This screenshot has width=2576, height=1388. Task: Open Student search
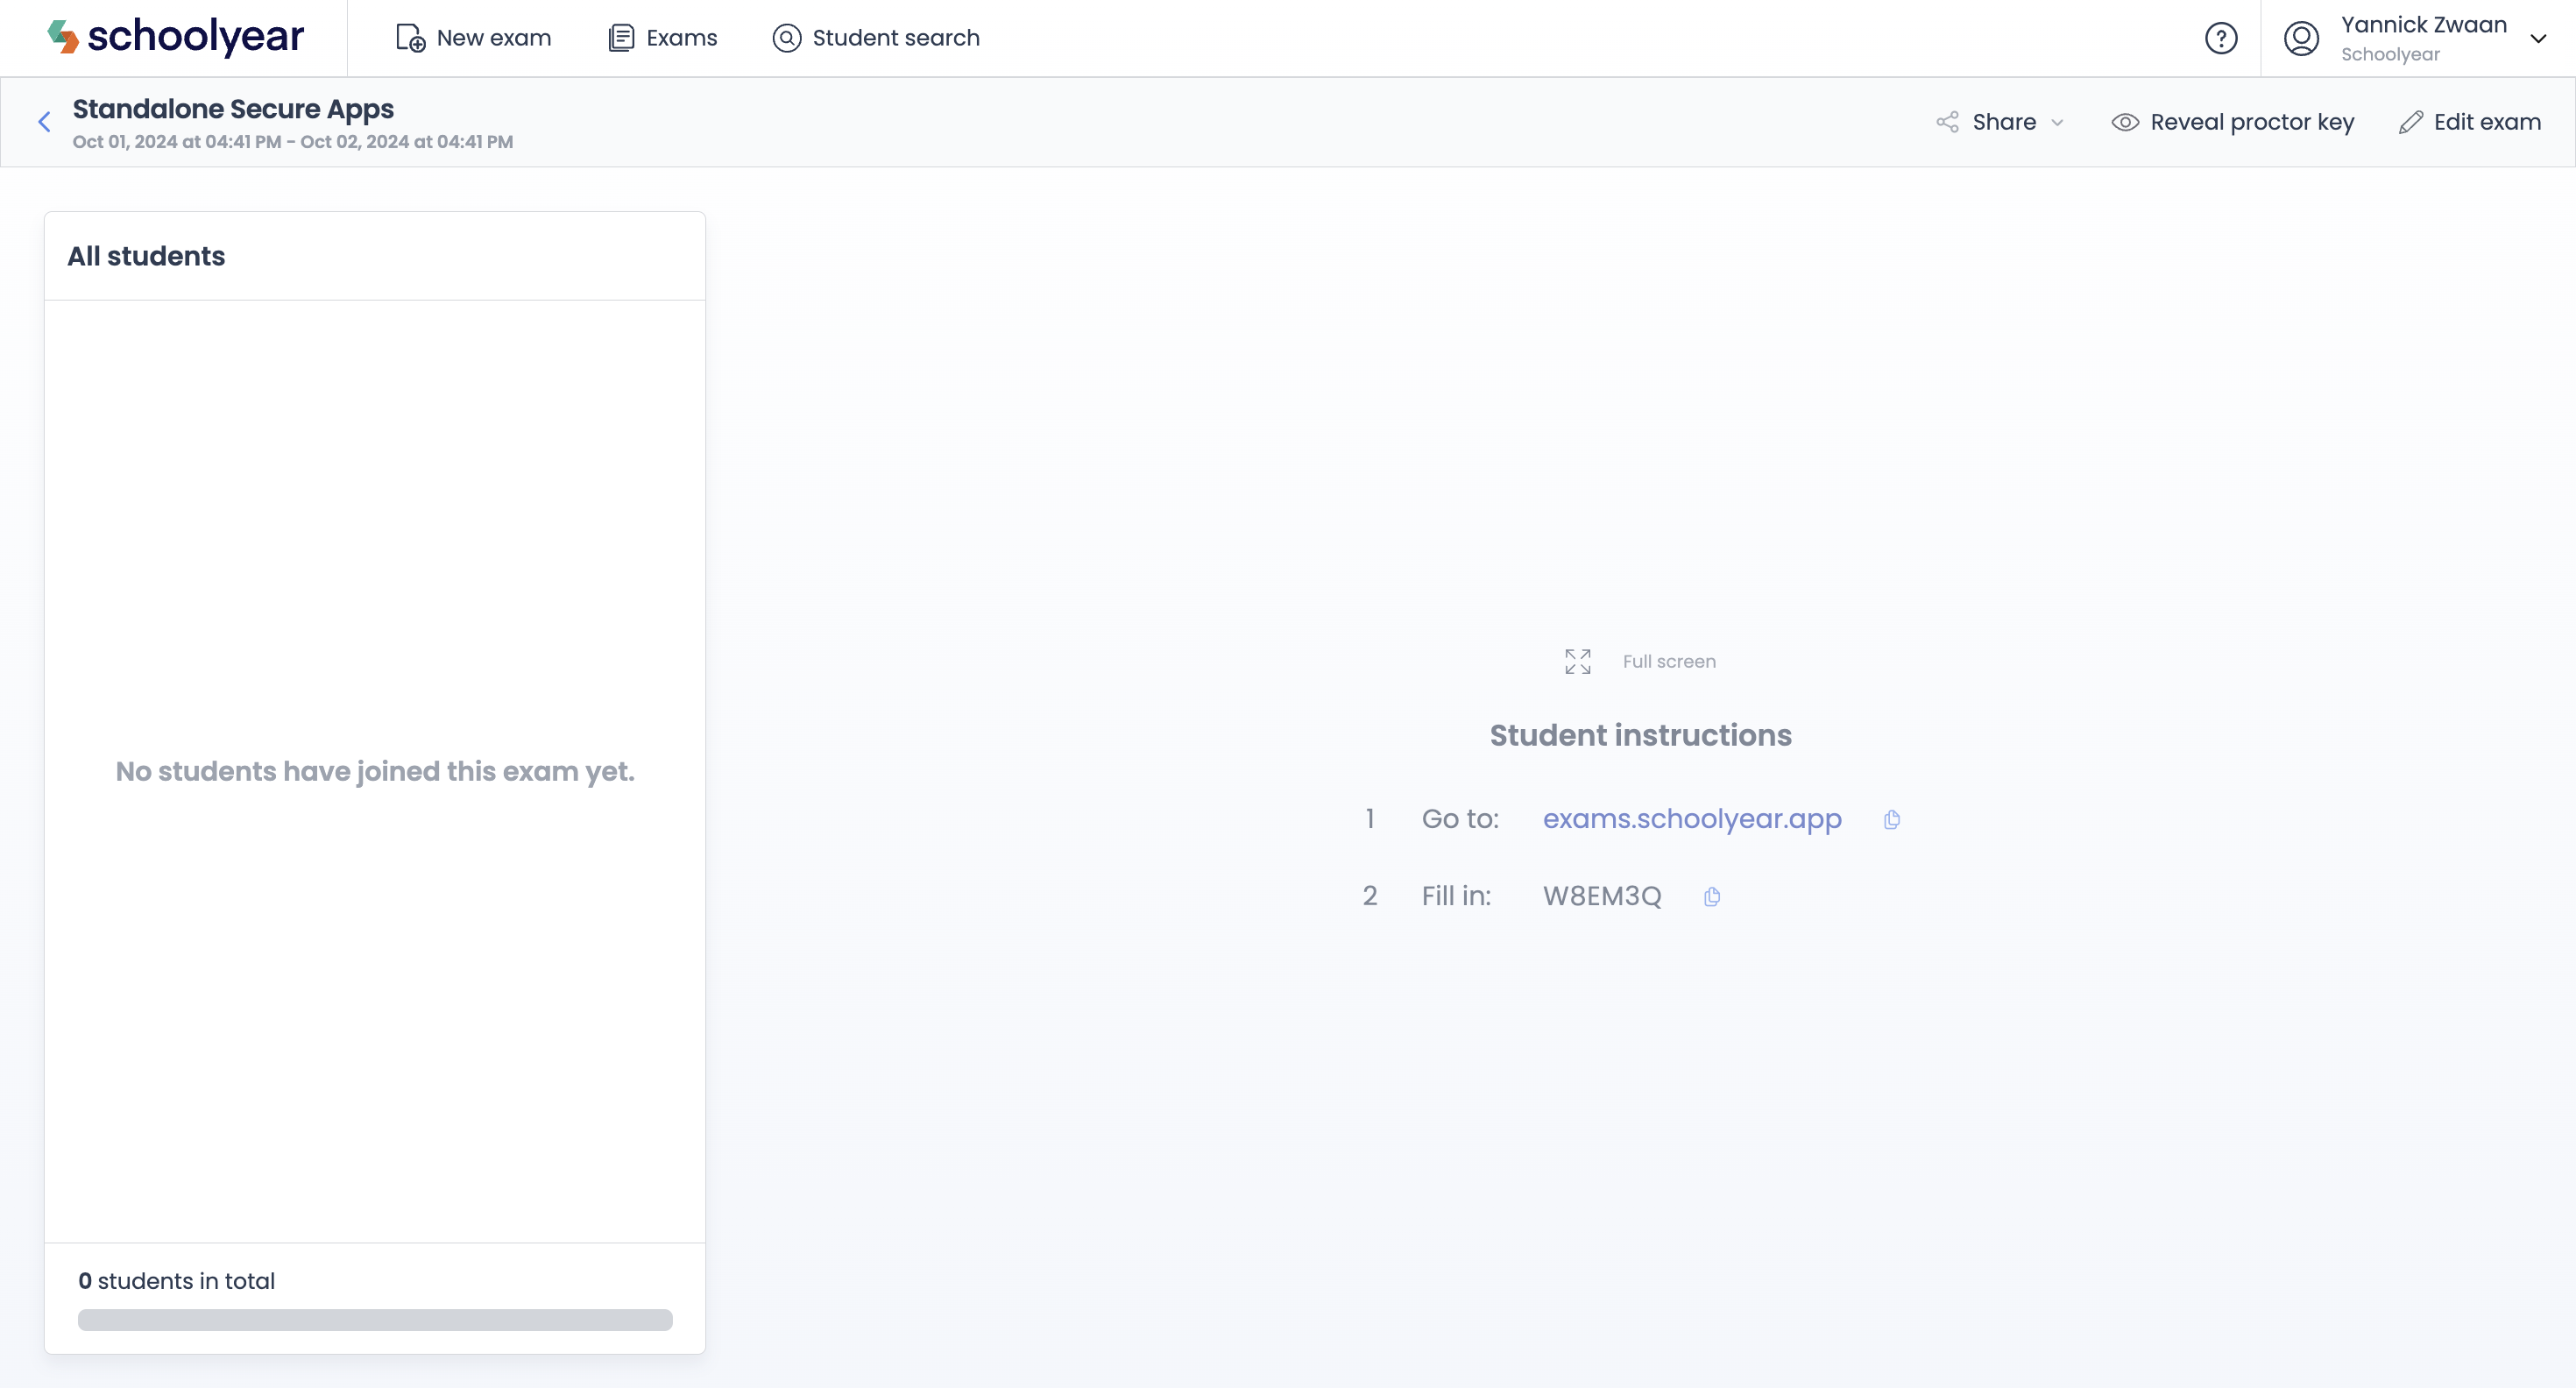click(876, 38)
